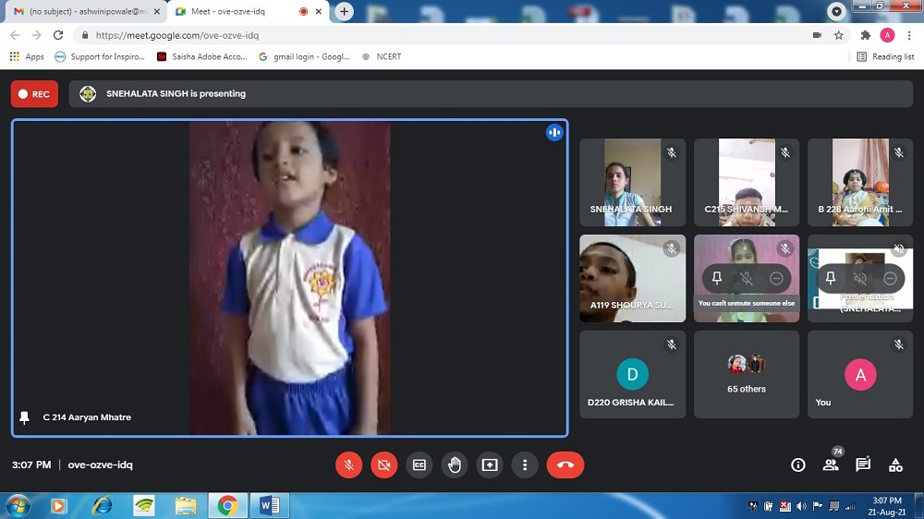Open the meeting details info panel
The width and height of the screenshot is (924, 519).
798,465
